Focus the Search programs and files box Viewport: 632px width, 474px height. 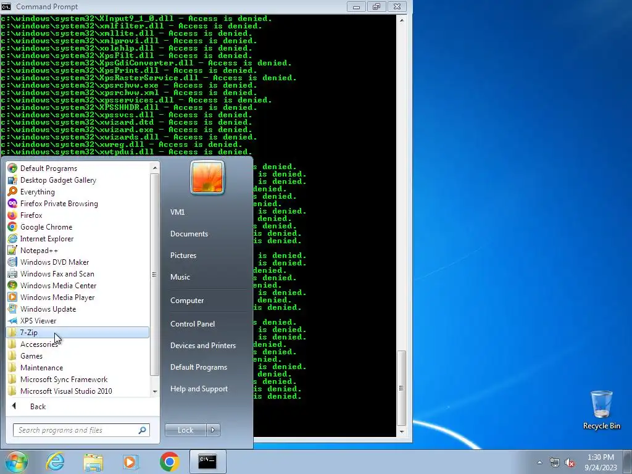tap(77, 430)
